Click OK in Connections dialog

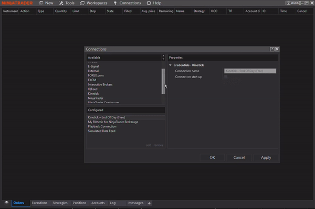click(212, 158)
